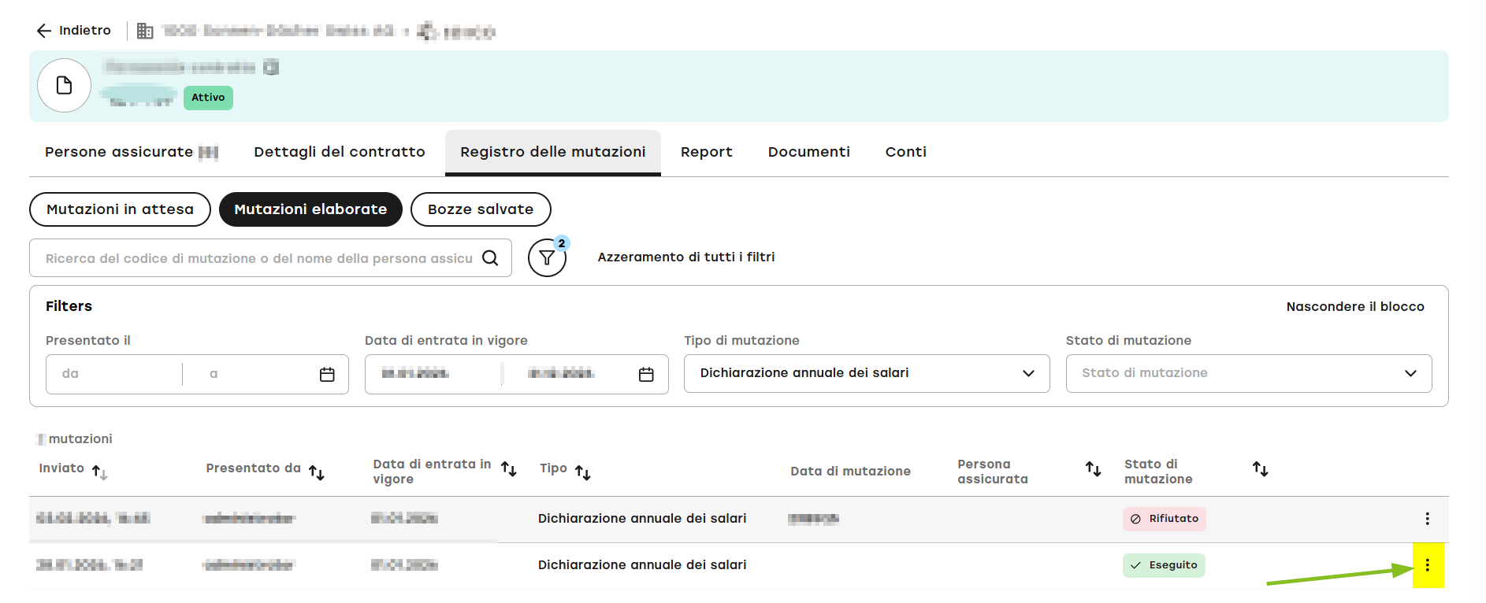The height and width of the screenshot is (603, 1486).
Task: Go back using the Indietro arrow
Action: [44, 31]
